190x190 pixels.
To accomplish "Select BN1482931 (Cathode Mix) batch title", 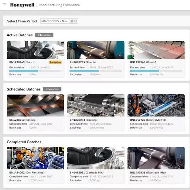I will click(x=87, y=173).
